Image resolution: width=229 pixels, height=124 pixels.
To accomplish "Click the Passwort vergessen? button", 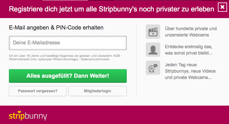I will 38,91.
